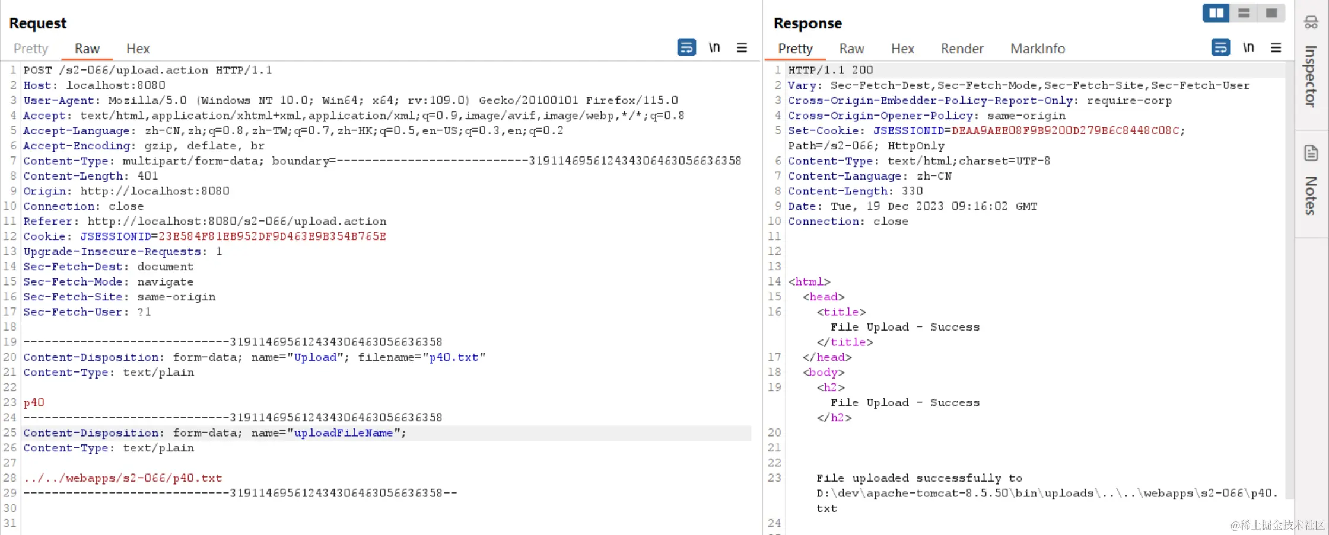1329x535 pixels.
Task: Click the uploadFileName parameter name
Action: tap(344, 433)
